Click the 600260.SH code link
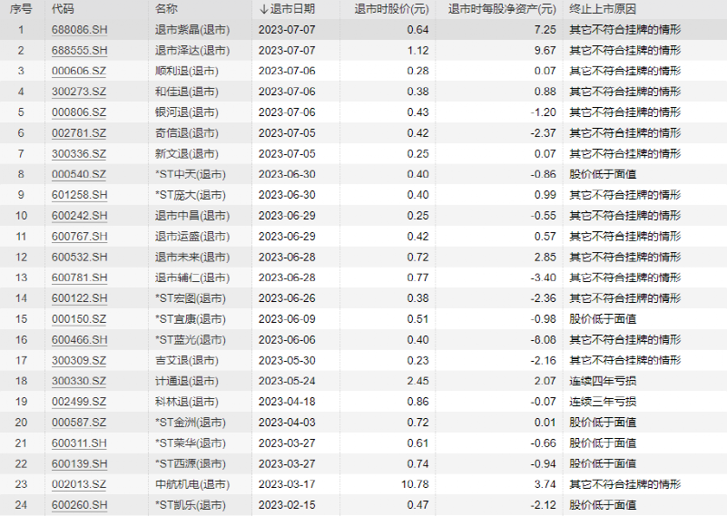Image resolution: width=727 pixels, height=516 pixels. coord(79,505)
